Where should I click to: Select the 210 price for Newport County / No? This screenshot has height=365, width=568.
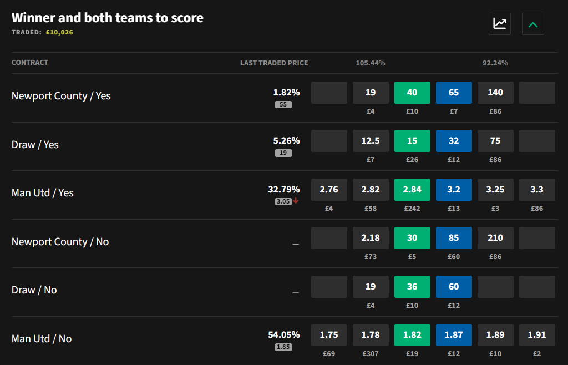point(495,238)
